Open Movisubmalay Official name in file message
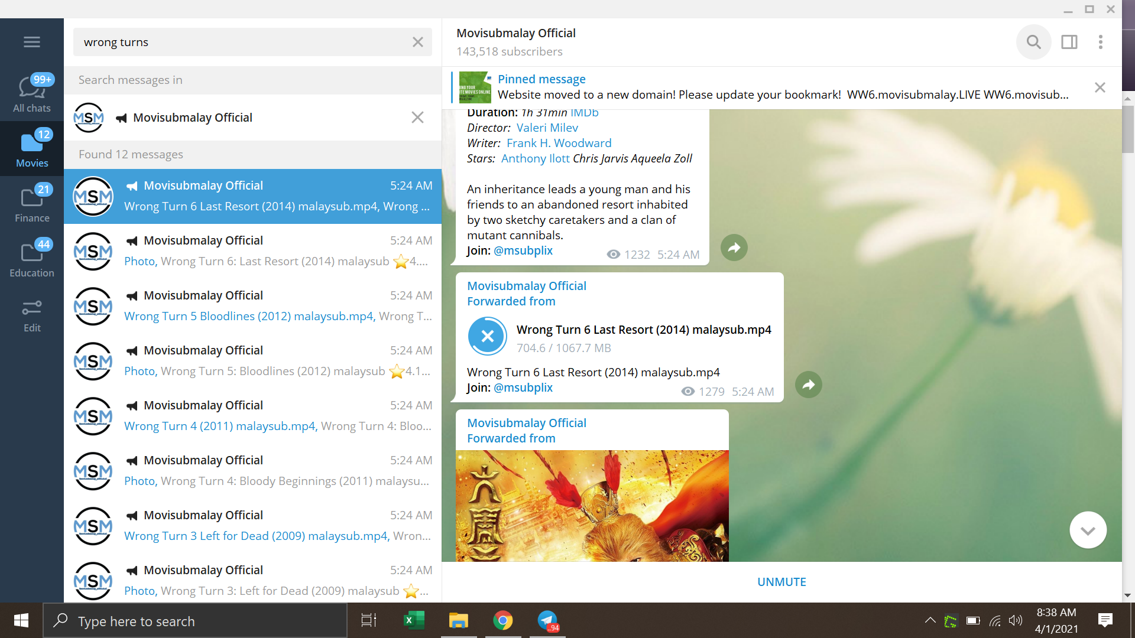1135x638 pixels. 527,286
